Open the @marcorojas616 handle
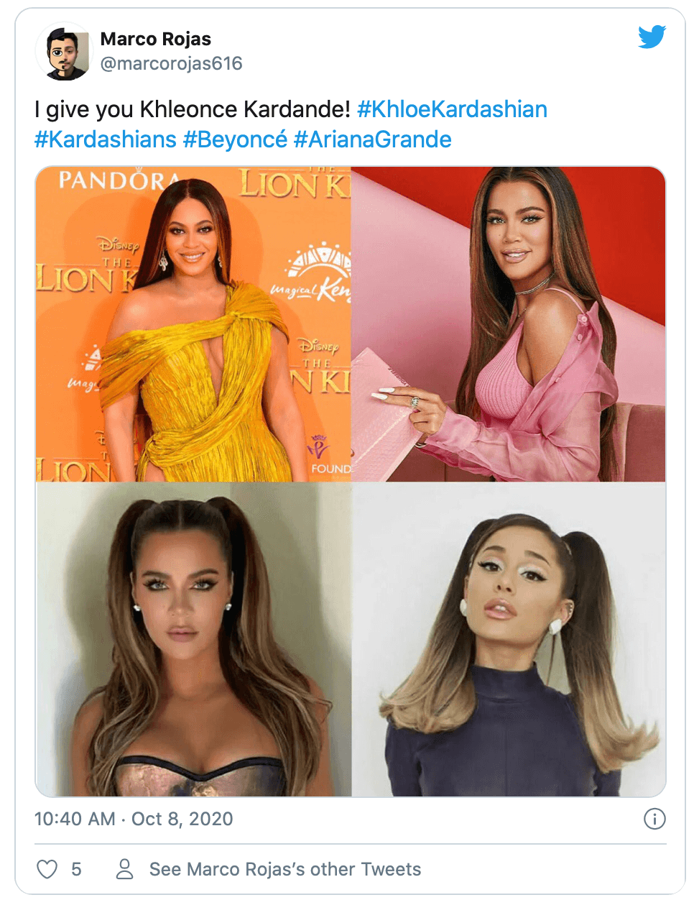This screenshot has height=900, width=694. [172, 64]
